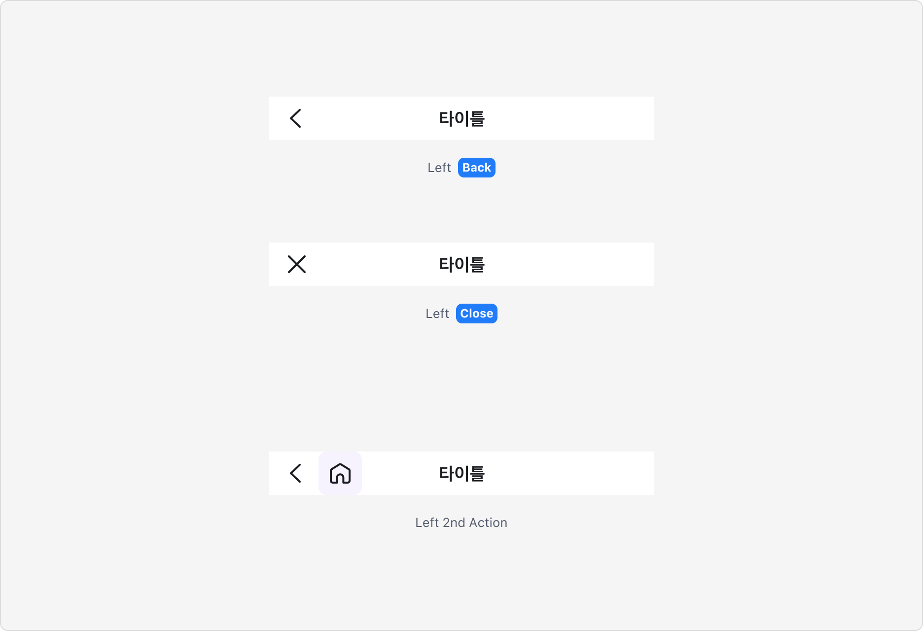Select the '타이틀' title in the top bar
Screen dimensions: 923x631
pos(461,118)
